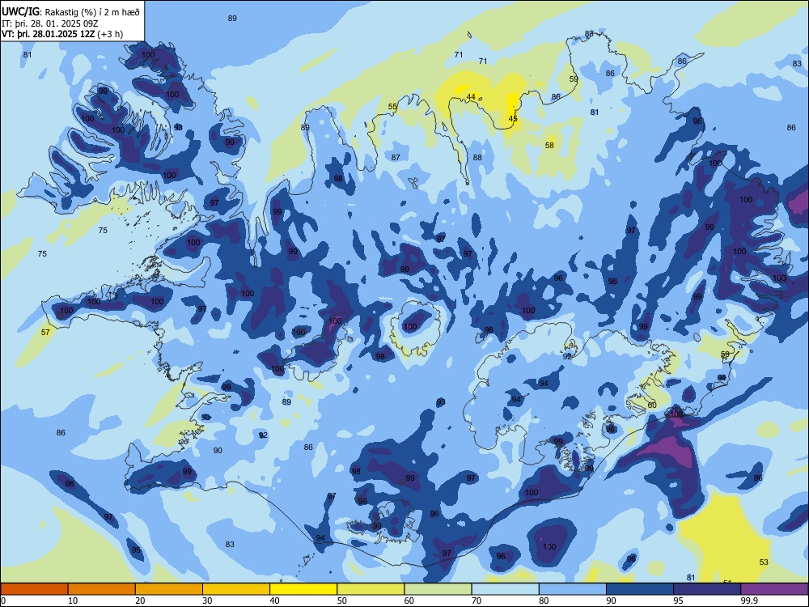Viewport: 809px width, 607px height.
Task: Click the "55" humidity value on the map
Action: pyautogui.click(x=392, y=107)
